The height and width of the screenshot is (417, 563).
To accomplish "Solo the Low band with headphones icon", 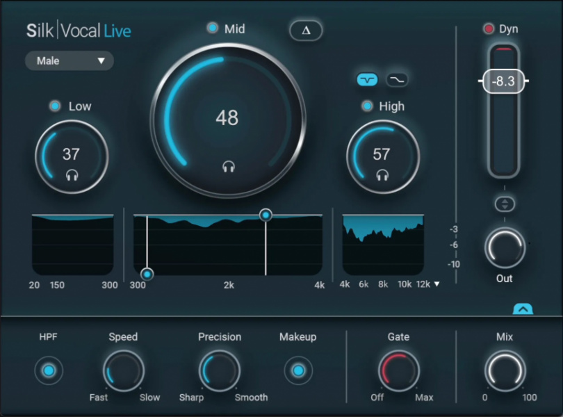I will coord(72,175).
